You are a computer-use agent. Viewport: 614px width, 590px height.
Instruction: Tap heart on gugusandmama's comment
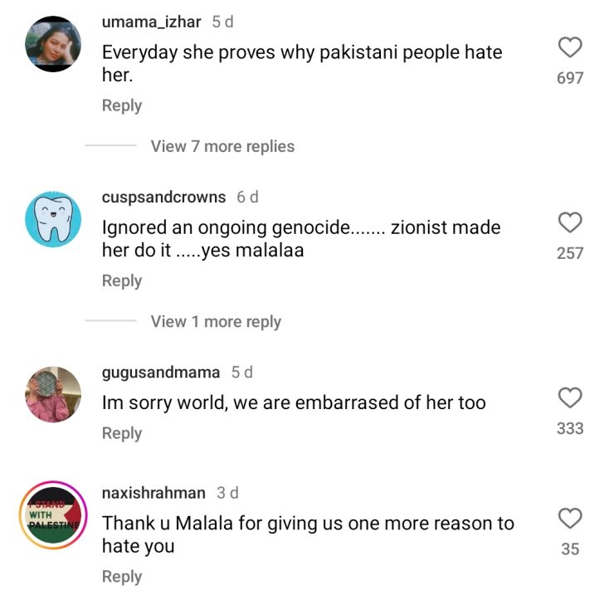point(570,397)
